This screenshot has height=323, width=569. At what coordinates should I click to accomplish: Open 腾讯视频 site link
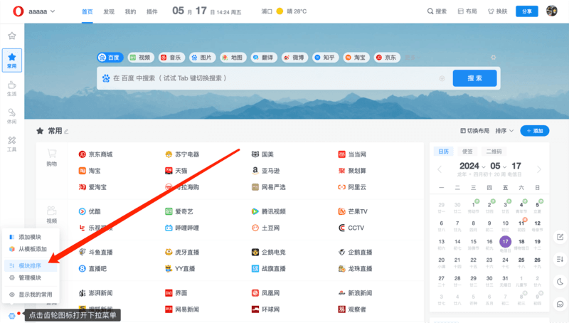click(269, 211)
